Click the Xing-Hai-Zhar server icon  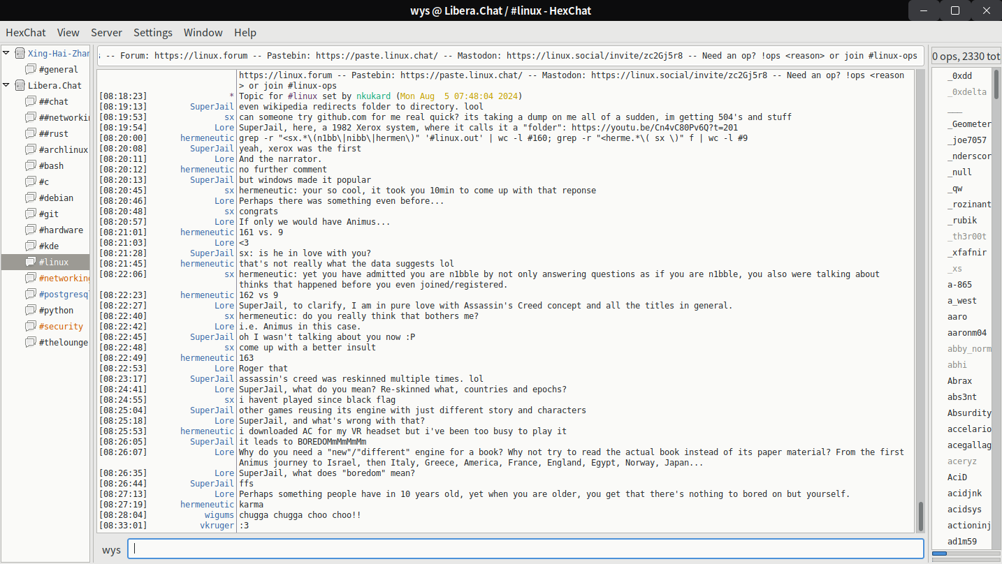pyautogui.click(x=20, y=54)
